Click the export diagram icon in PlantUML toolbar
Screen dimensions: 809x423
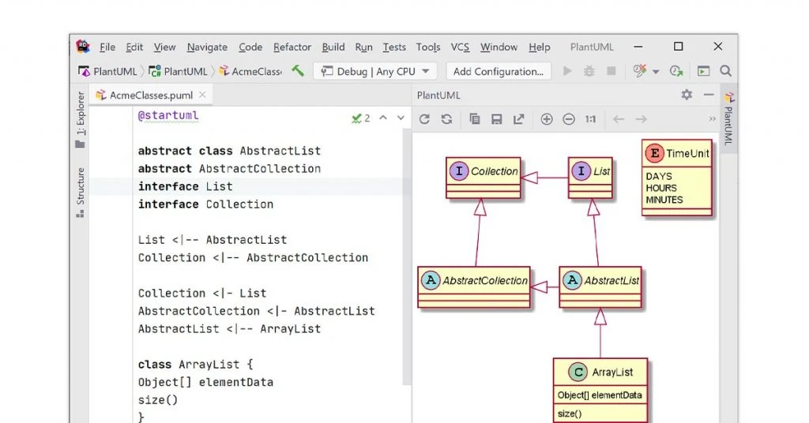pos(518,119)
